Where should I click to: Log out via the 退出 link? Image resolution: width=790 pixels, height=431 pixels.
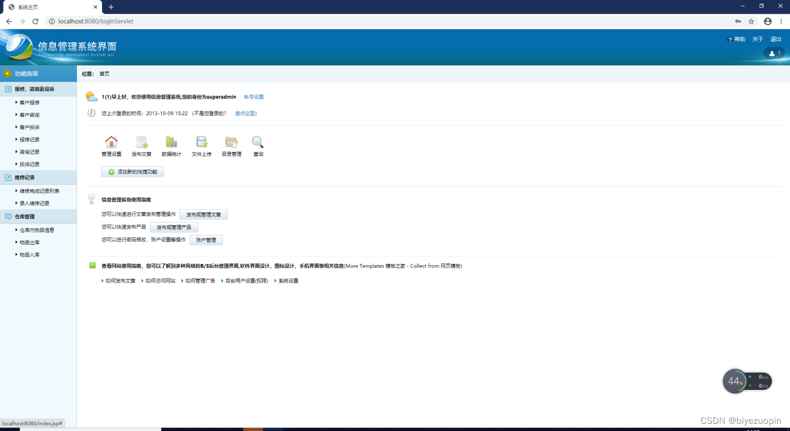click(x=776, y=39)
